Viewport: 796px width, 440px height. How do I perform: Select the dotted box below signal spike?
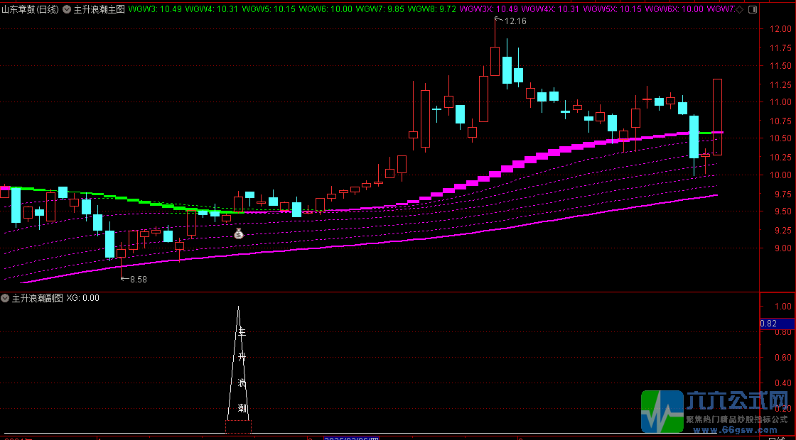click(x=238, y=427)
